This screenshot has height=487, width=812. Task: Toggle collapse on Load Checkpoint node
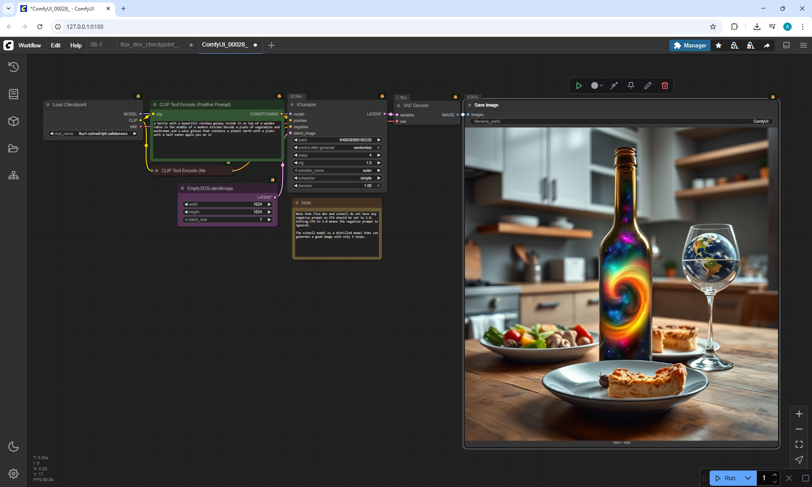48,105
